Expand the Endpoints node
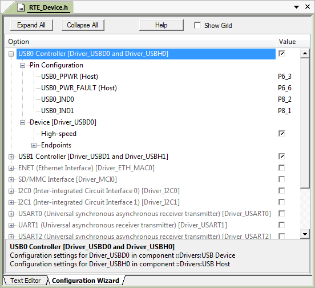This screenshot has height=288, width=315. click(34, 145)
